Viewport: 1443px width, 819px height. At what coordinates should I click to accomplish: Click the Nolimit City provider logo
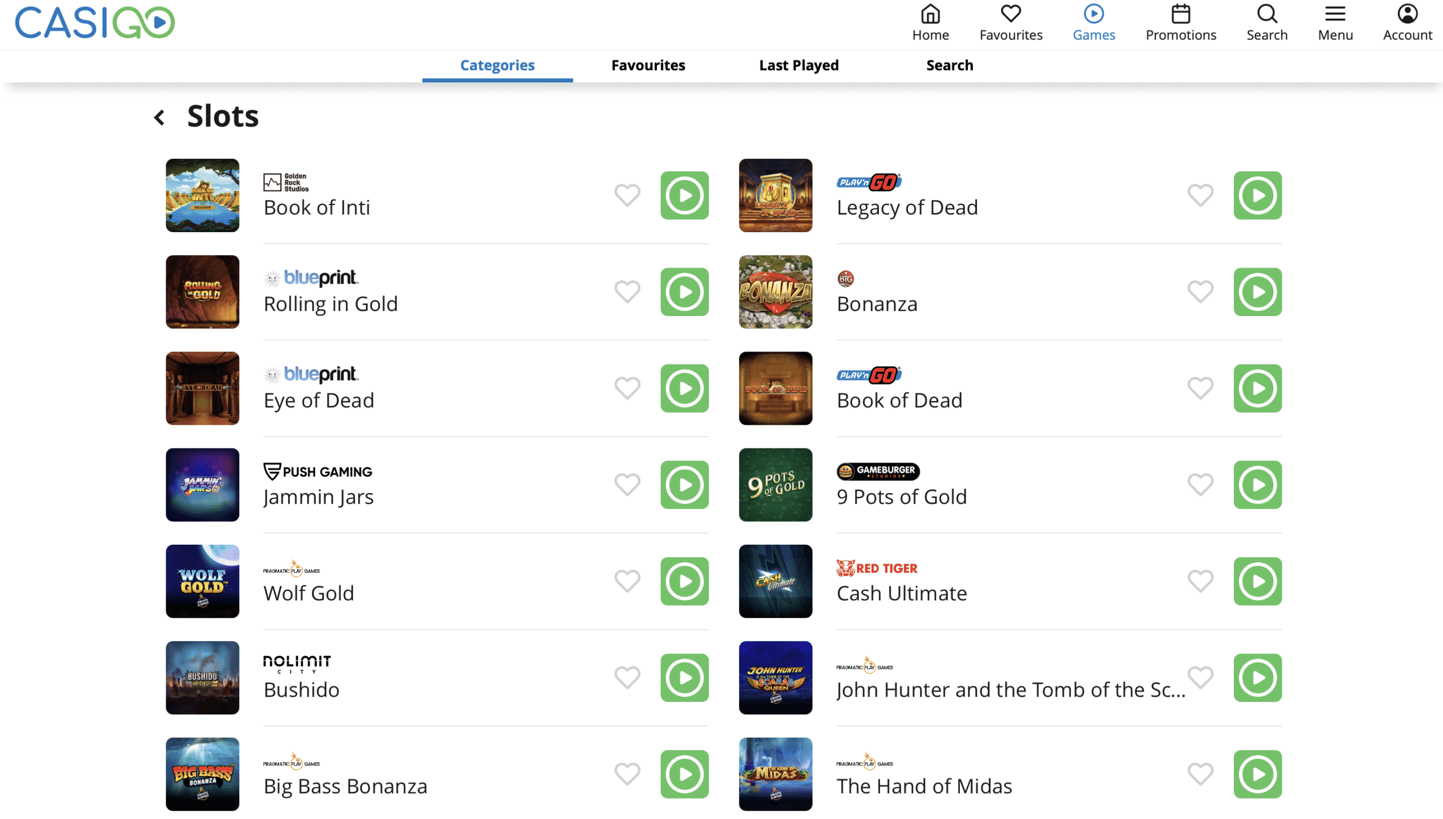[296, 664]
